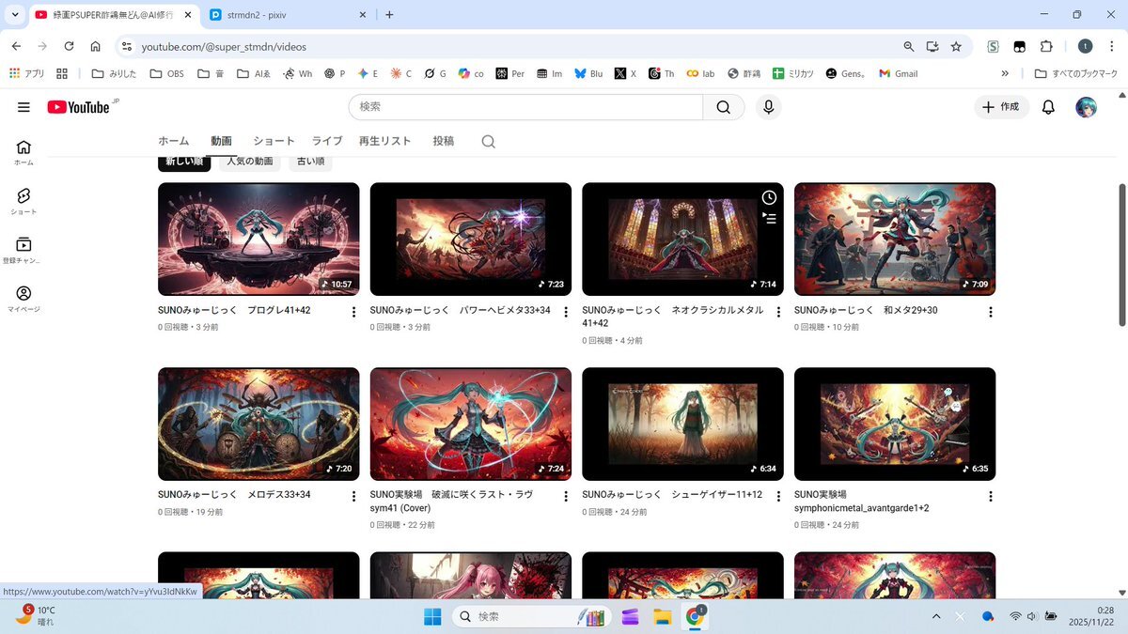Open Shorts from the left sidebar
Viewport: 1128px width, 634px height.
pyautogui.click(x=23, y=200)
